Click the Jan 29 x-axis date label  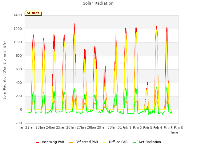click(x=96, y=128)
